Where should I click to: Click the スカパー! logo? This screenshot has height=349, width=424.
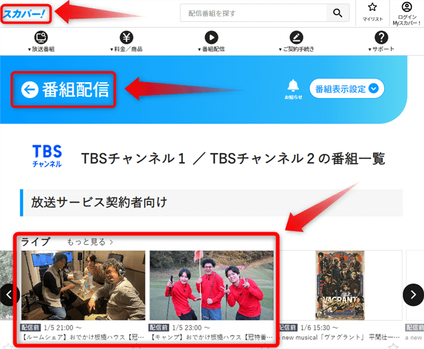[x=24, y=13]
